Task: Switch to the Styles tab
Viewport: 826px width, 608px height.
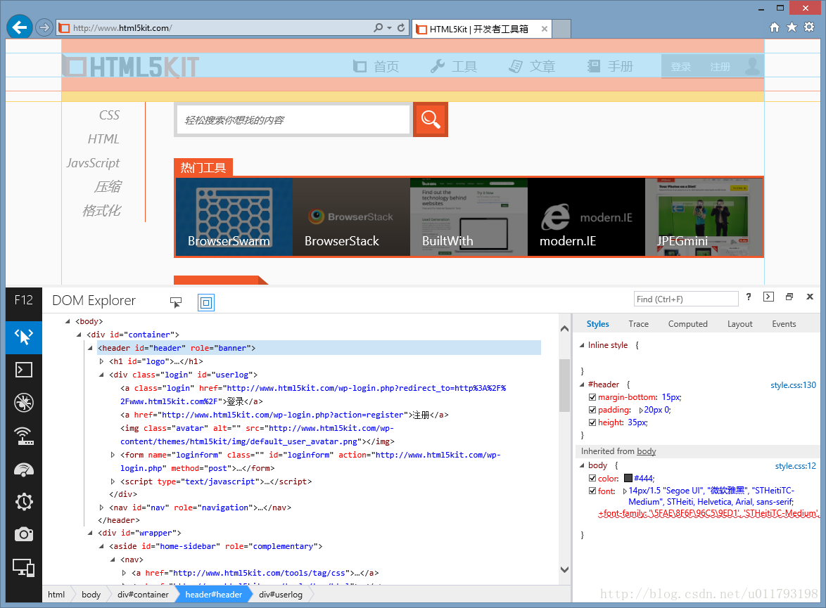Action: pyautogui.click(x=598, y=324)
